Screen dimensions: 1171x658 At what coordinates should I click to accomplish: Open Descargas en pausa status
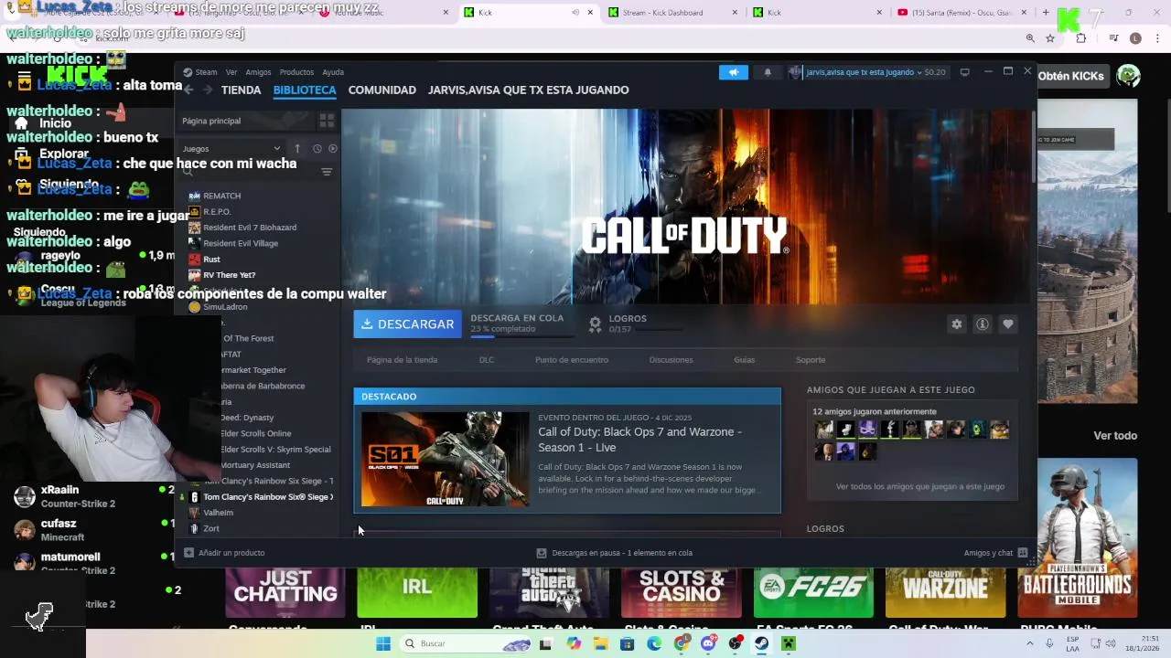click(x=614, y=552)
